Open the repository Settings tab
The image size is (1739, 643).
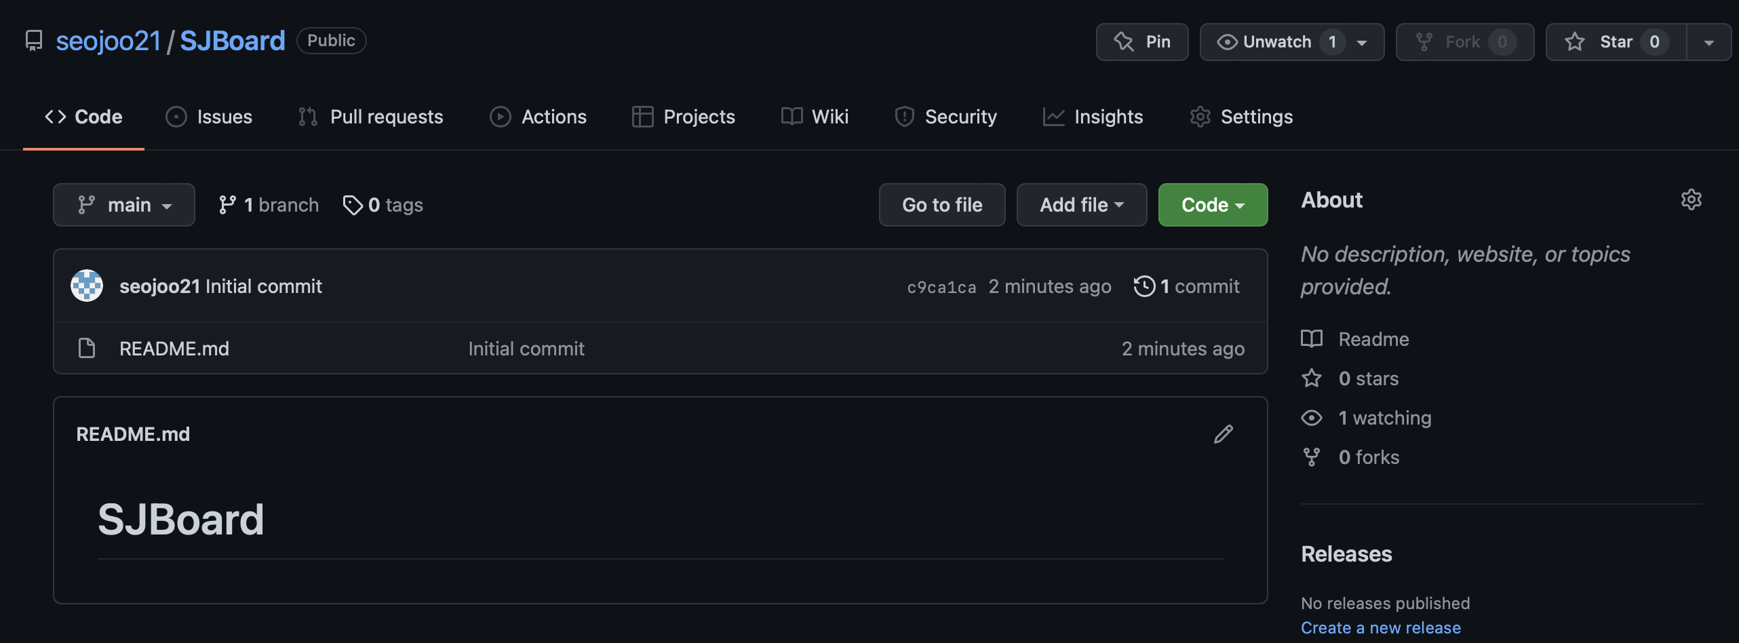tap(1241, 117)
